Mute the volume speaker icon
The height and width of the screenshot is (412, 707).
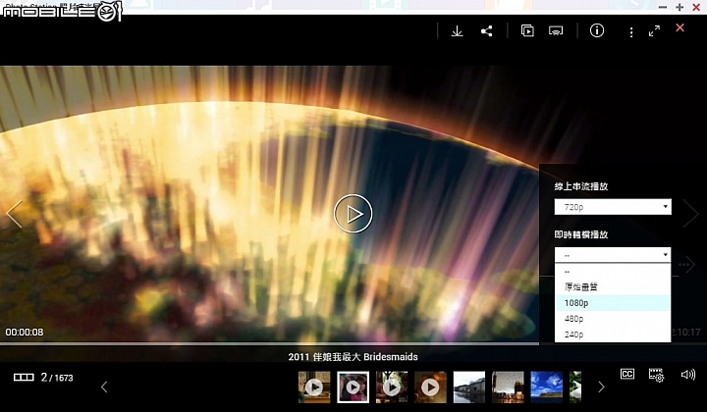pos(688,374)
